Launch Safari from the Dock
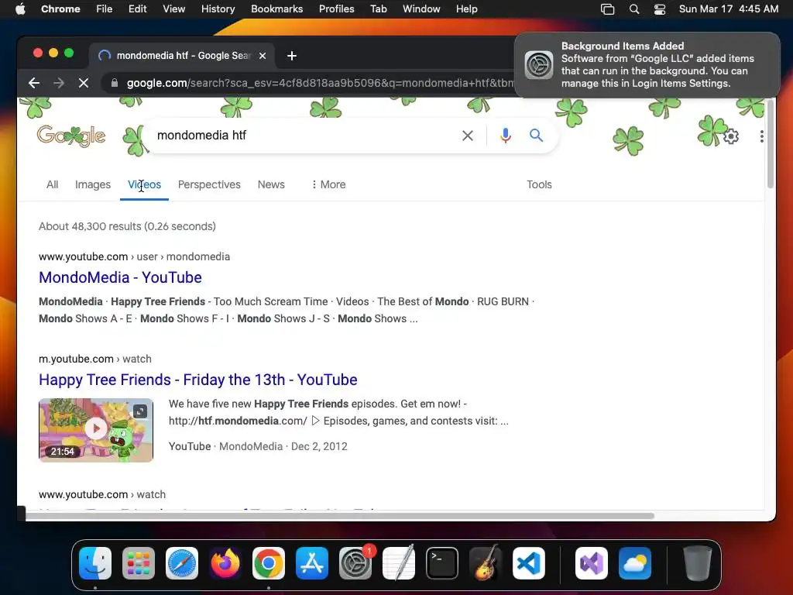The height and width of the screenshot is (595, 793). point(182,563)
